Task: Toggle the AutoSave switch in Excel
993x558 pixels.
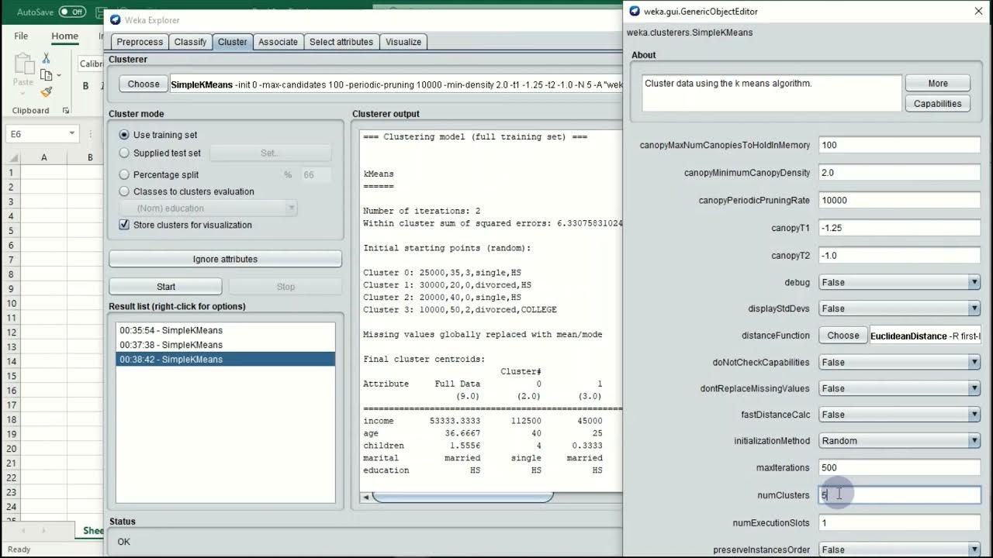Action: (x=71, y=12)
